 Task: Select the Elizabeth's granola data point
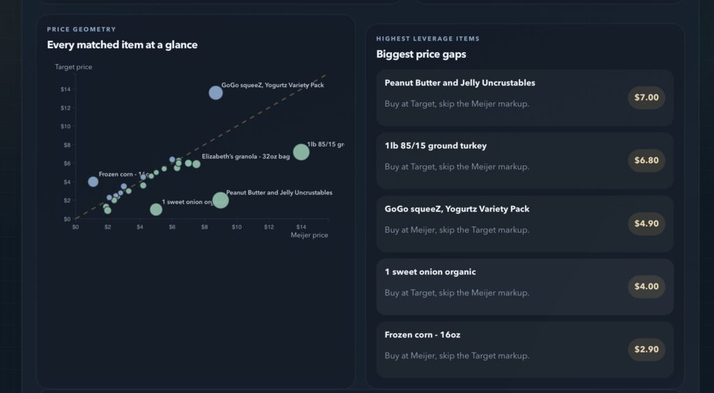(x=196, y=164)
